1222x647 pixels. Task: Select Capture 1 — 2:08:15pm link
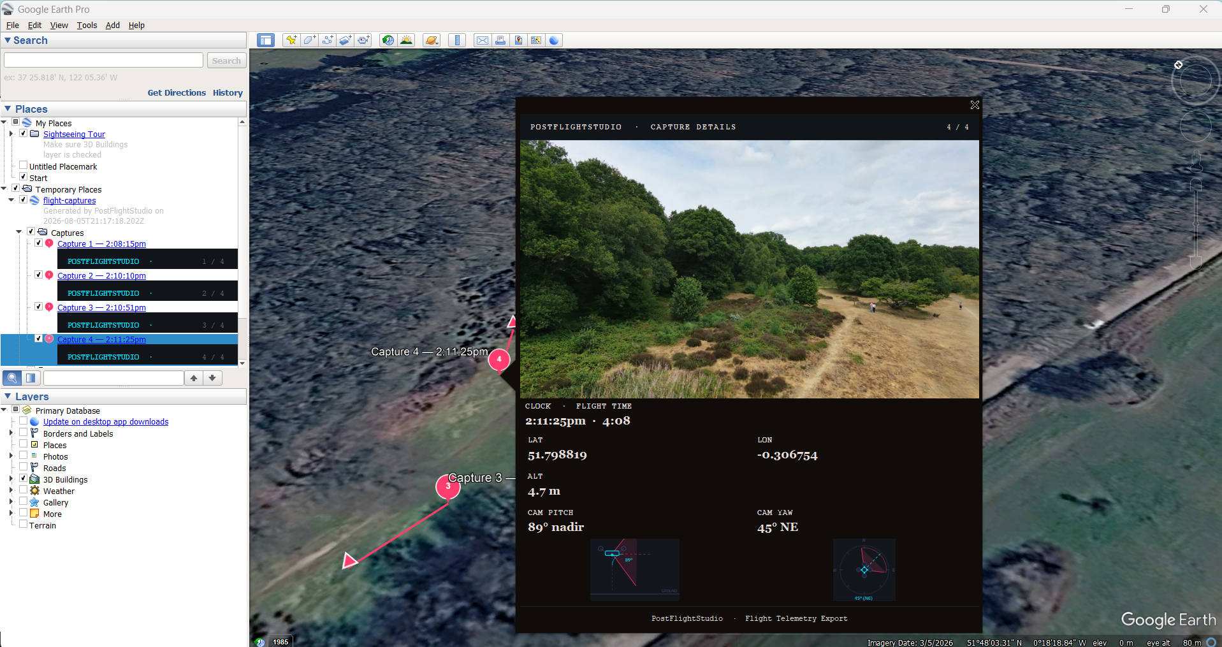101,244
